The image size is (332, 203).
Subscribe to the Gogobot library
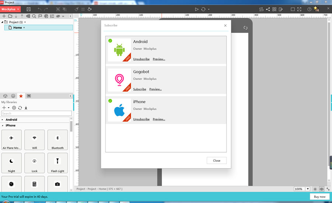139,89
